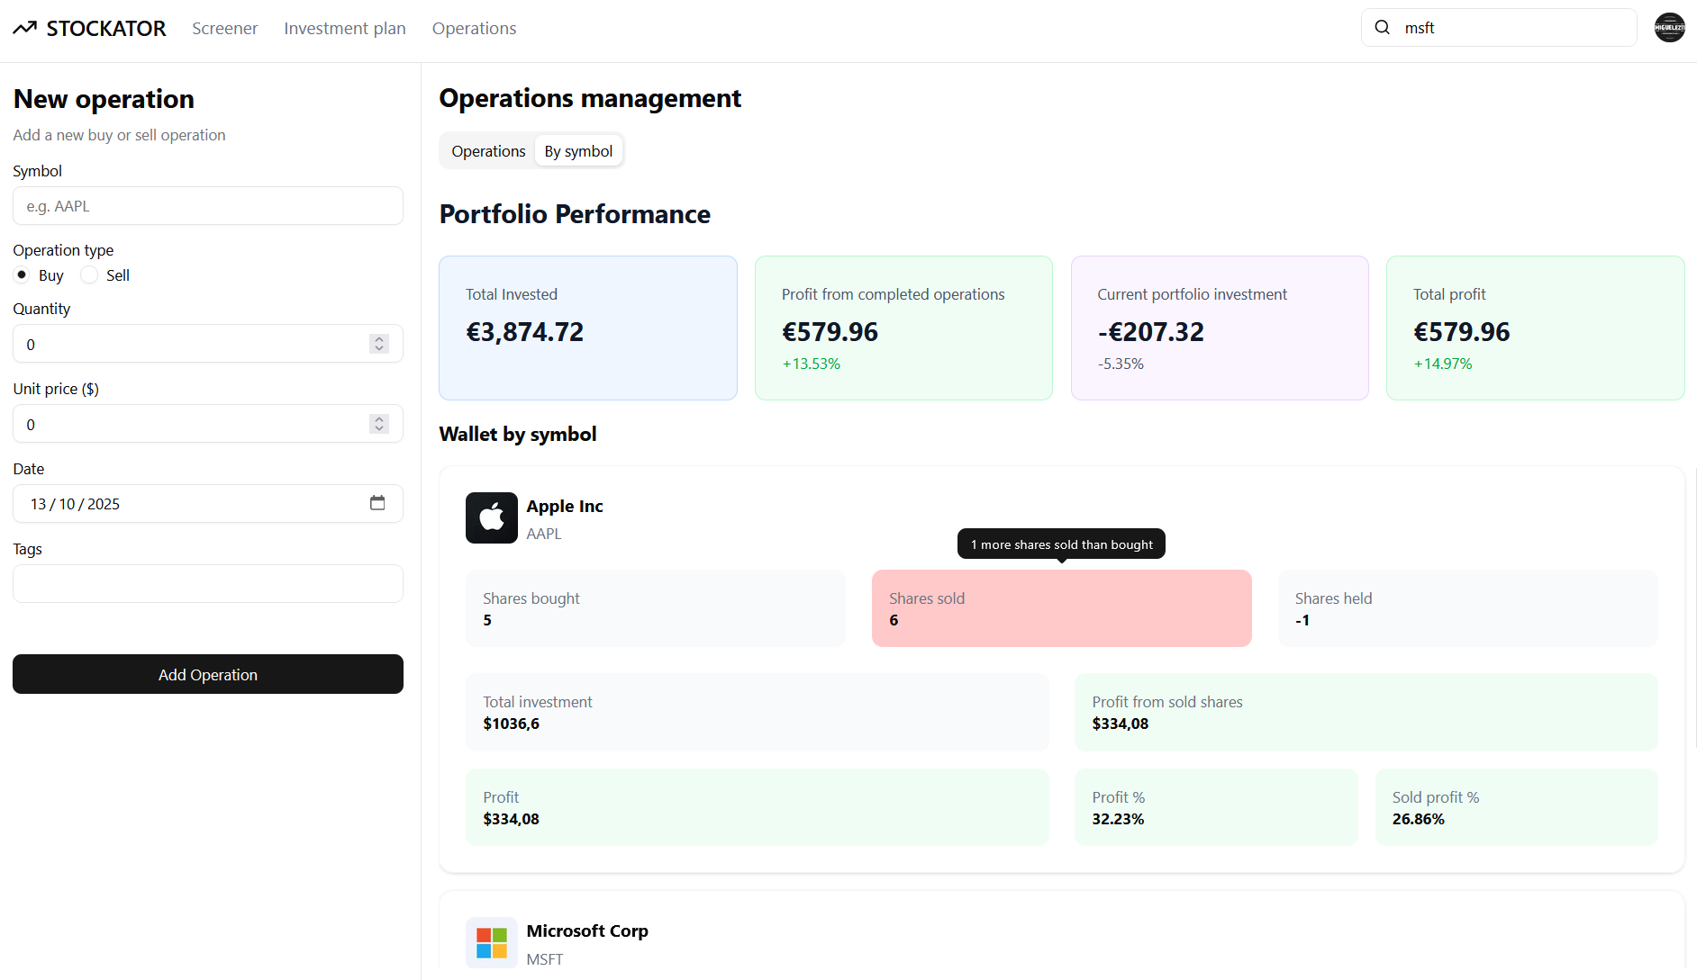Open the Tags dropdown field
Image resolution: width=1697 pixels, height=980 pixels.
point(207,583)
